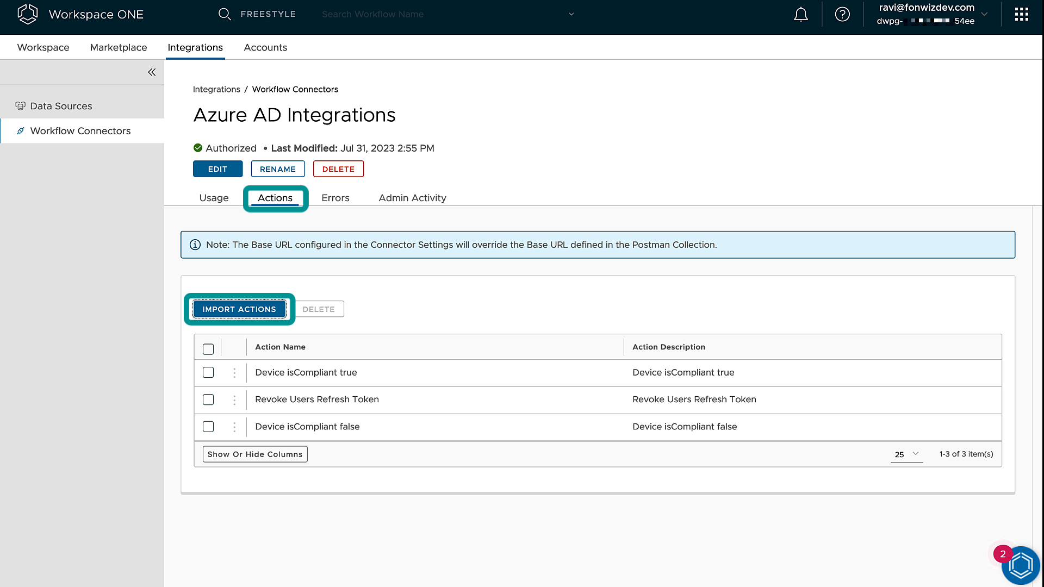Open the help question mark icon
The height and width of the screenshot is (587, 1044).
pyautogui.click(x=842, y=15)
